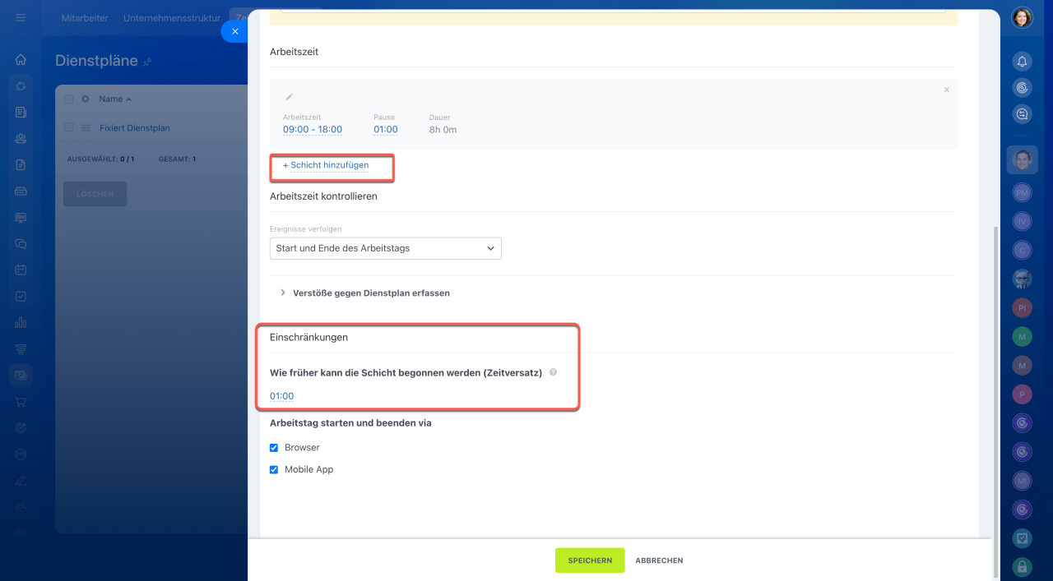This screenshot has width=1053, height=581.
Task: Click the help question mark next to Zeitversatz
Action: tap(553, 372)
